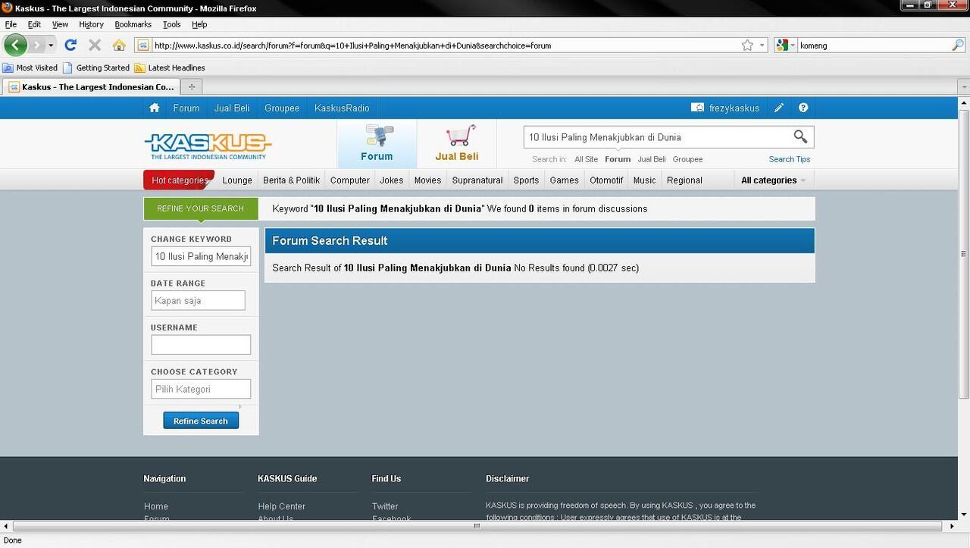Click the REFINE YOUR SEARCH green header

(201, 208)
